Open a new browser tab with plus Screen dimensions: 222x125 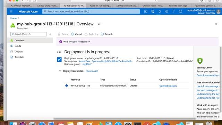click(x=220, y=6)
